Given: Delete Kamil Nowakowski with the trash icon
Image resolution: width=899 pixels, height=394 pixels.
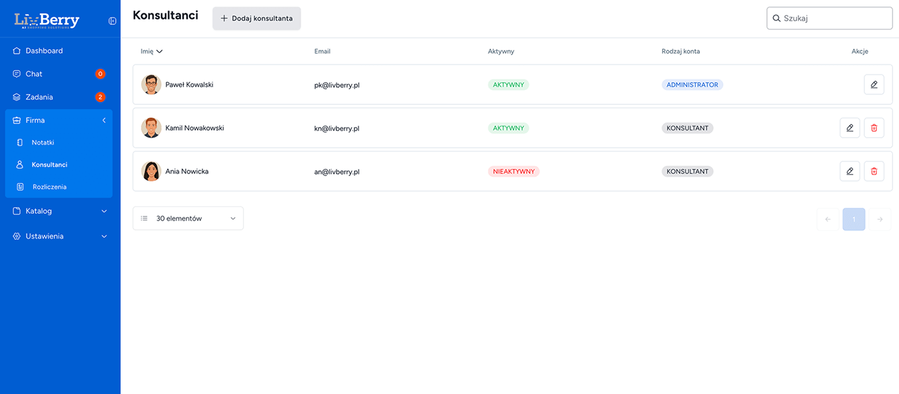Looking at the screenshot, I should (x=873, y=128).
